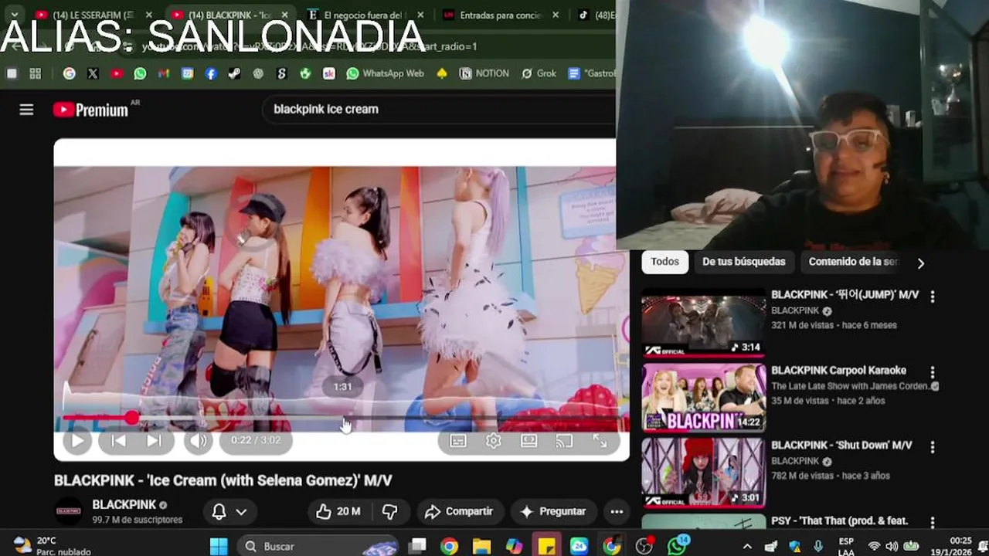This screenshot has width=989, height=556.
Task: Switch to 'El negocio fuera del' tab
Action: [x=363, y=15]
